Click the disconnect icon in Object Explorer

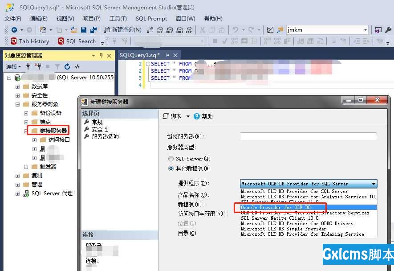[x=38, y=66]
